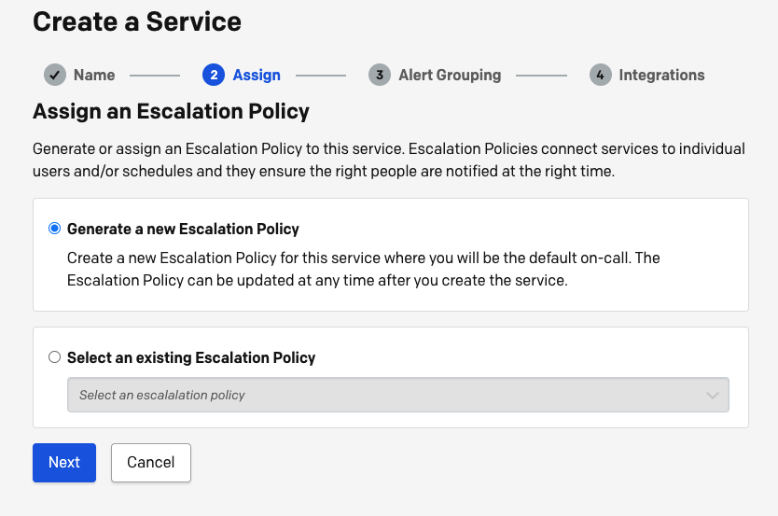Click the 'Select an existing Escalation Policy' label text
Screen dimensions: 778x516
pyautogui.click(x=191, y=357)
